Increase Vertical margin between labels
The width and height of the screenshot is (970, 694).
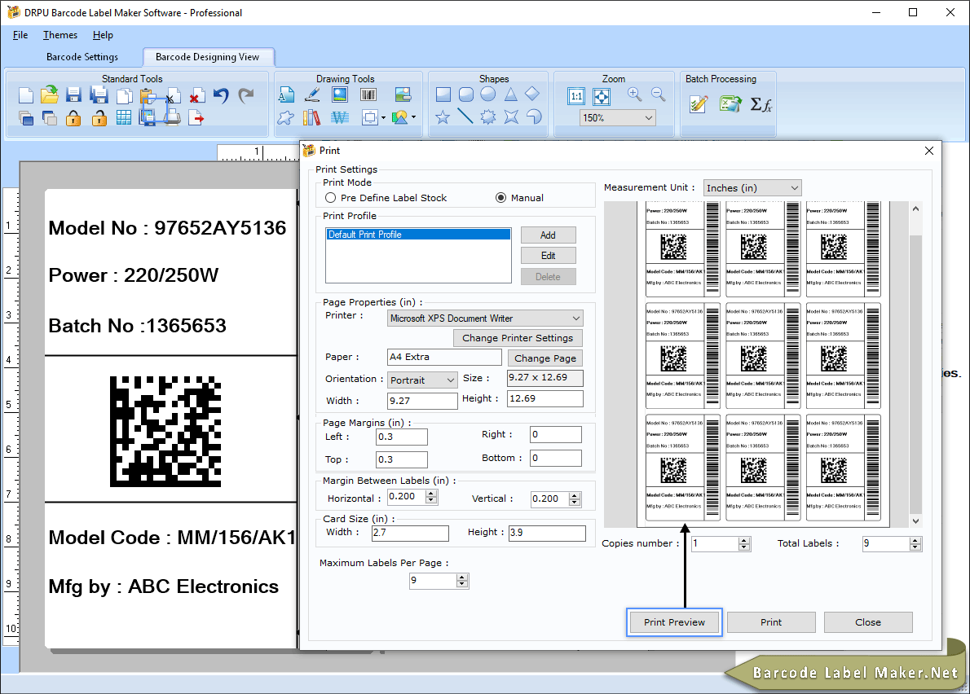coord(575,495)
